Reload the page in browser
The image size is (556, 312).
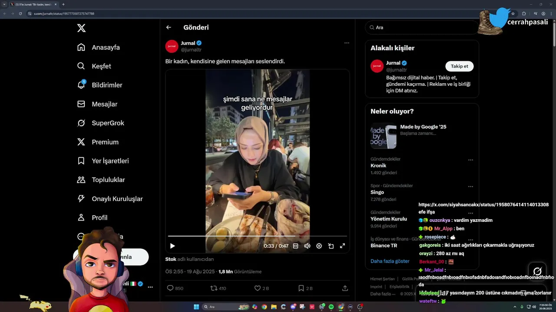click(20, 13)
